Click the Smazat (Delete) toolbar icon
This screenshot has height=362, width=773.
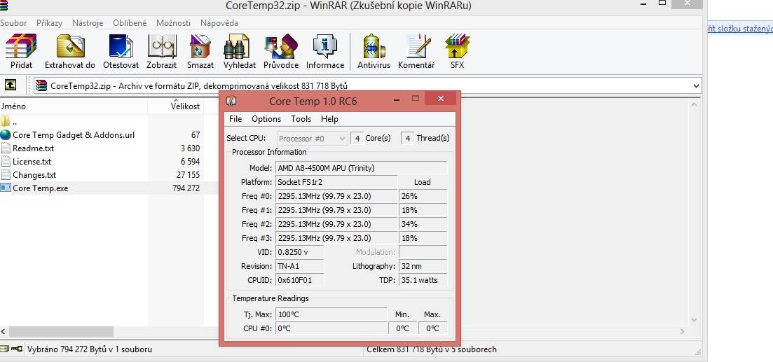200,46
